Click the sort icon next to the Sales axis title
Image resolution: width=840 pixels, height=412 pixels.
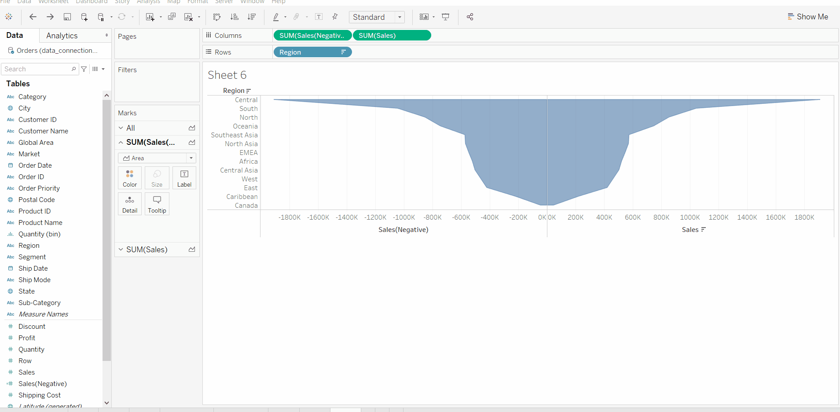(703, 229)
